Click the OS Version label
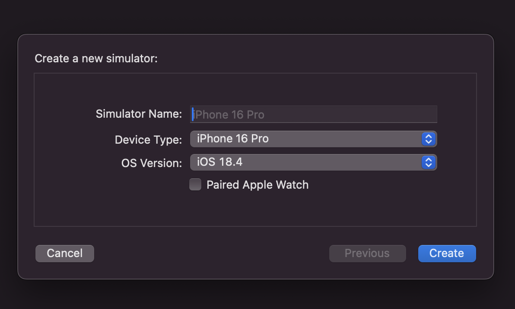The height and width of the screenshot is (309, 515). tap(151, 163)
